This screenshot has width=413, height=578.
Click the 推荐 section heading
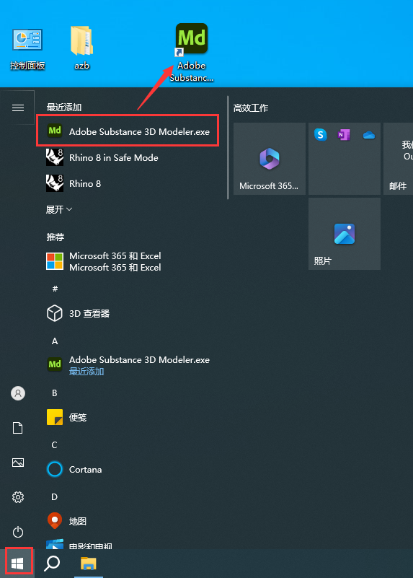[x=55, y=237]
